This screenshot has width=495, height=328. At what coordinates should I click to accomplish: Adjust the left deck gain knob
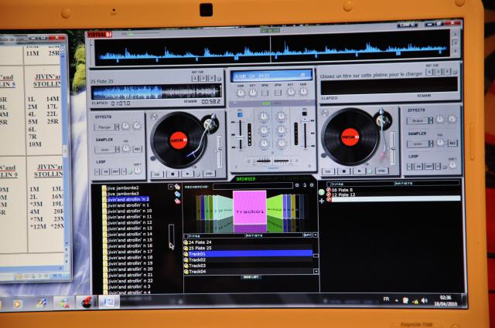[241, 93]
